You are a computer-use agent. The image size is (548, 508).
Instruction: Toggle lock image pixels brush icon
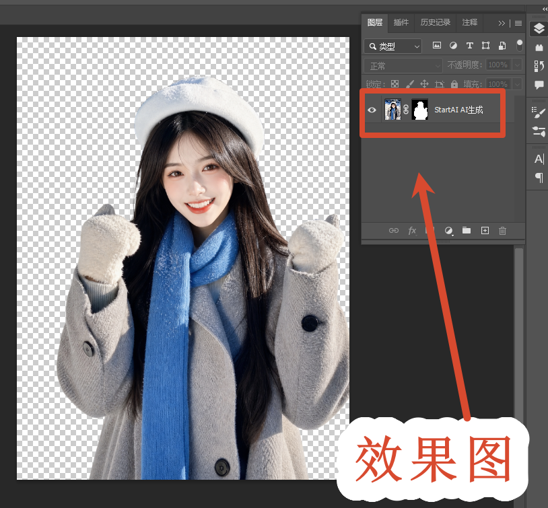coord(409,84)
